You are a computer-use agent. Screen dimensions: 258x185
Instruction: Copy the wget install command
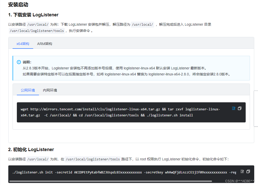[x=240, y=108]
